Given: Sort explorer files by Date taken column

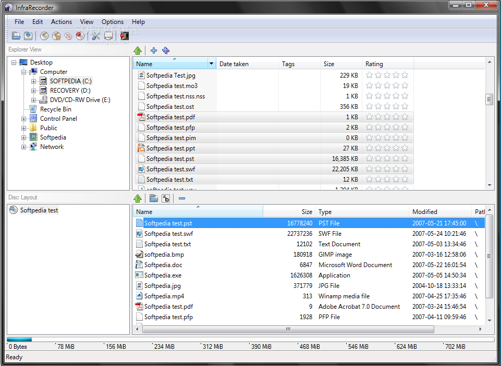Looking at the screenshot, I should pos(247,64).
